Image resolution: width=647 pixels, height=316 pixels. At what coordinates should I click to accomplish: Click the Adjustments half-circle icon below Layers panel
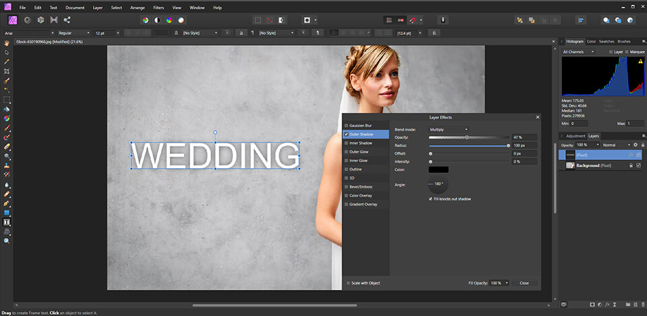[600, 305]
